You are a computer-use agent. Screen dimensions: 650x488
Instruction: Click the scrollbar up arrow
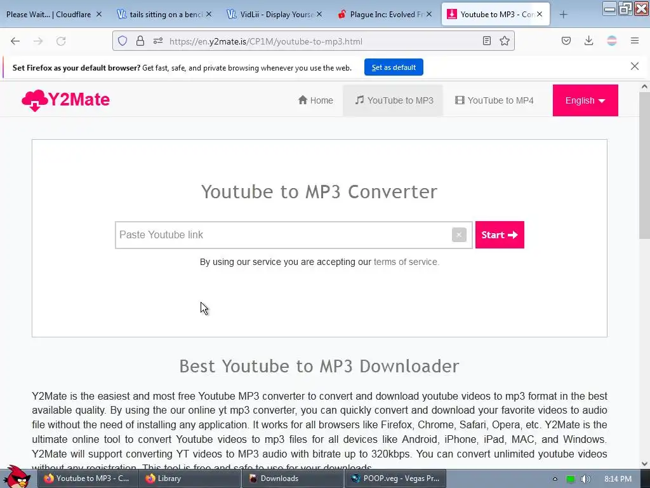[644, 86]
